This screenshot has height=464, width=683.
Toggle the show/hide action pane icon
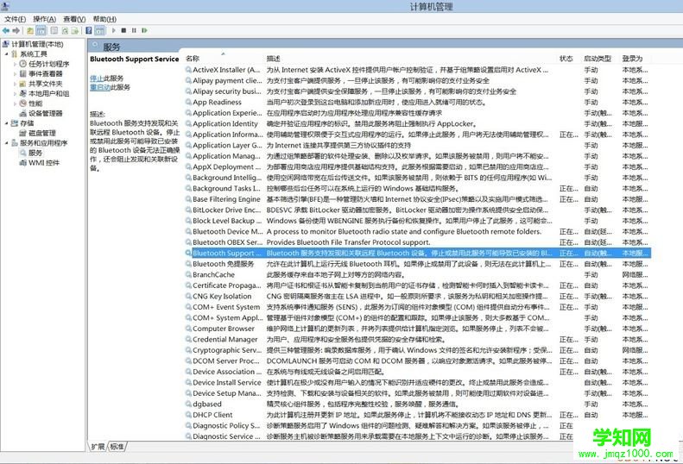point(100,30)
